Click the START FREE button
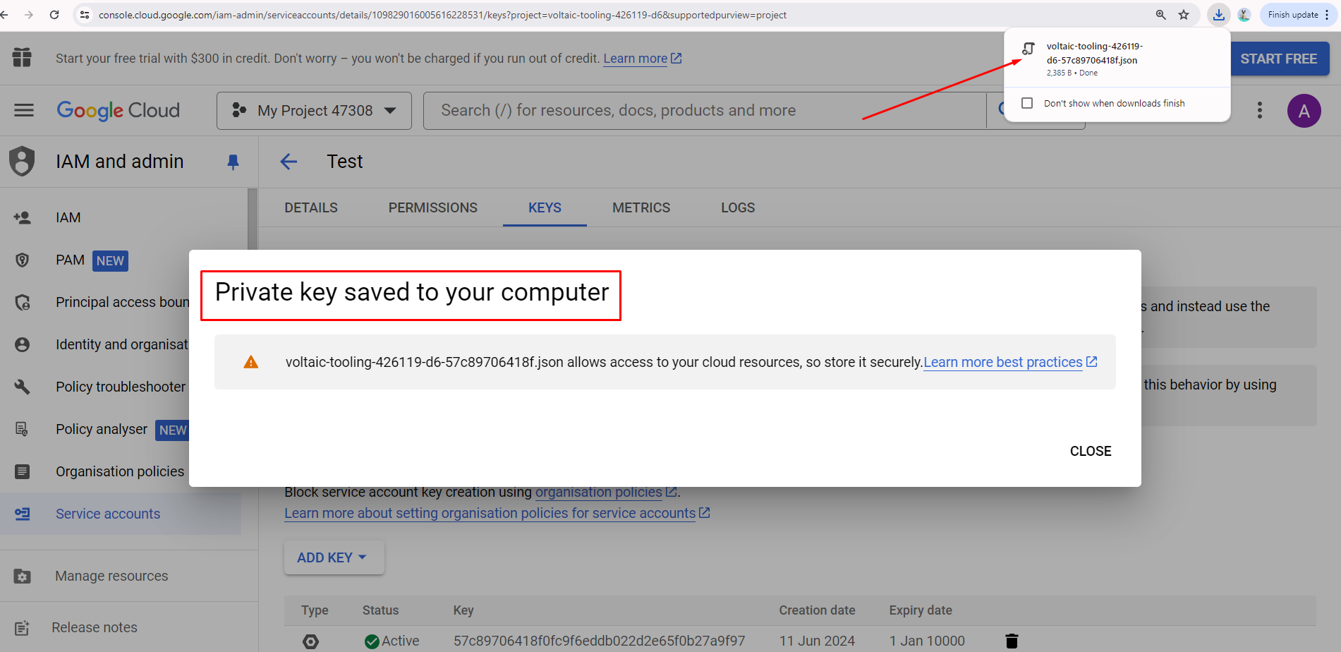Viewport: 1341px width, 652px height. point(1278,59)
